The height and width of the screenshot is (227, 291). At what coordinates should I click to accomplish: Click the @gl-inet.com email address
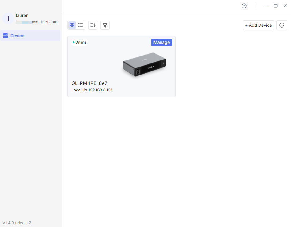[x=36, y=22]
